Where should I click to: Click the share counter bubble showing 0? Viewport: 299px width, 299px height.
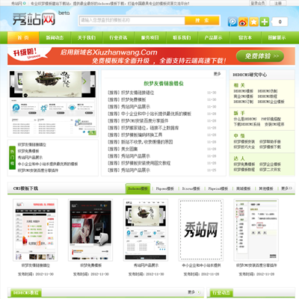(x=280, y=22)
